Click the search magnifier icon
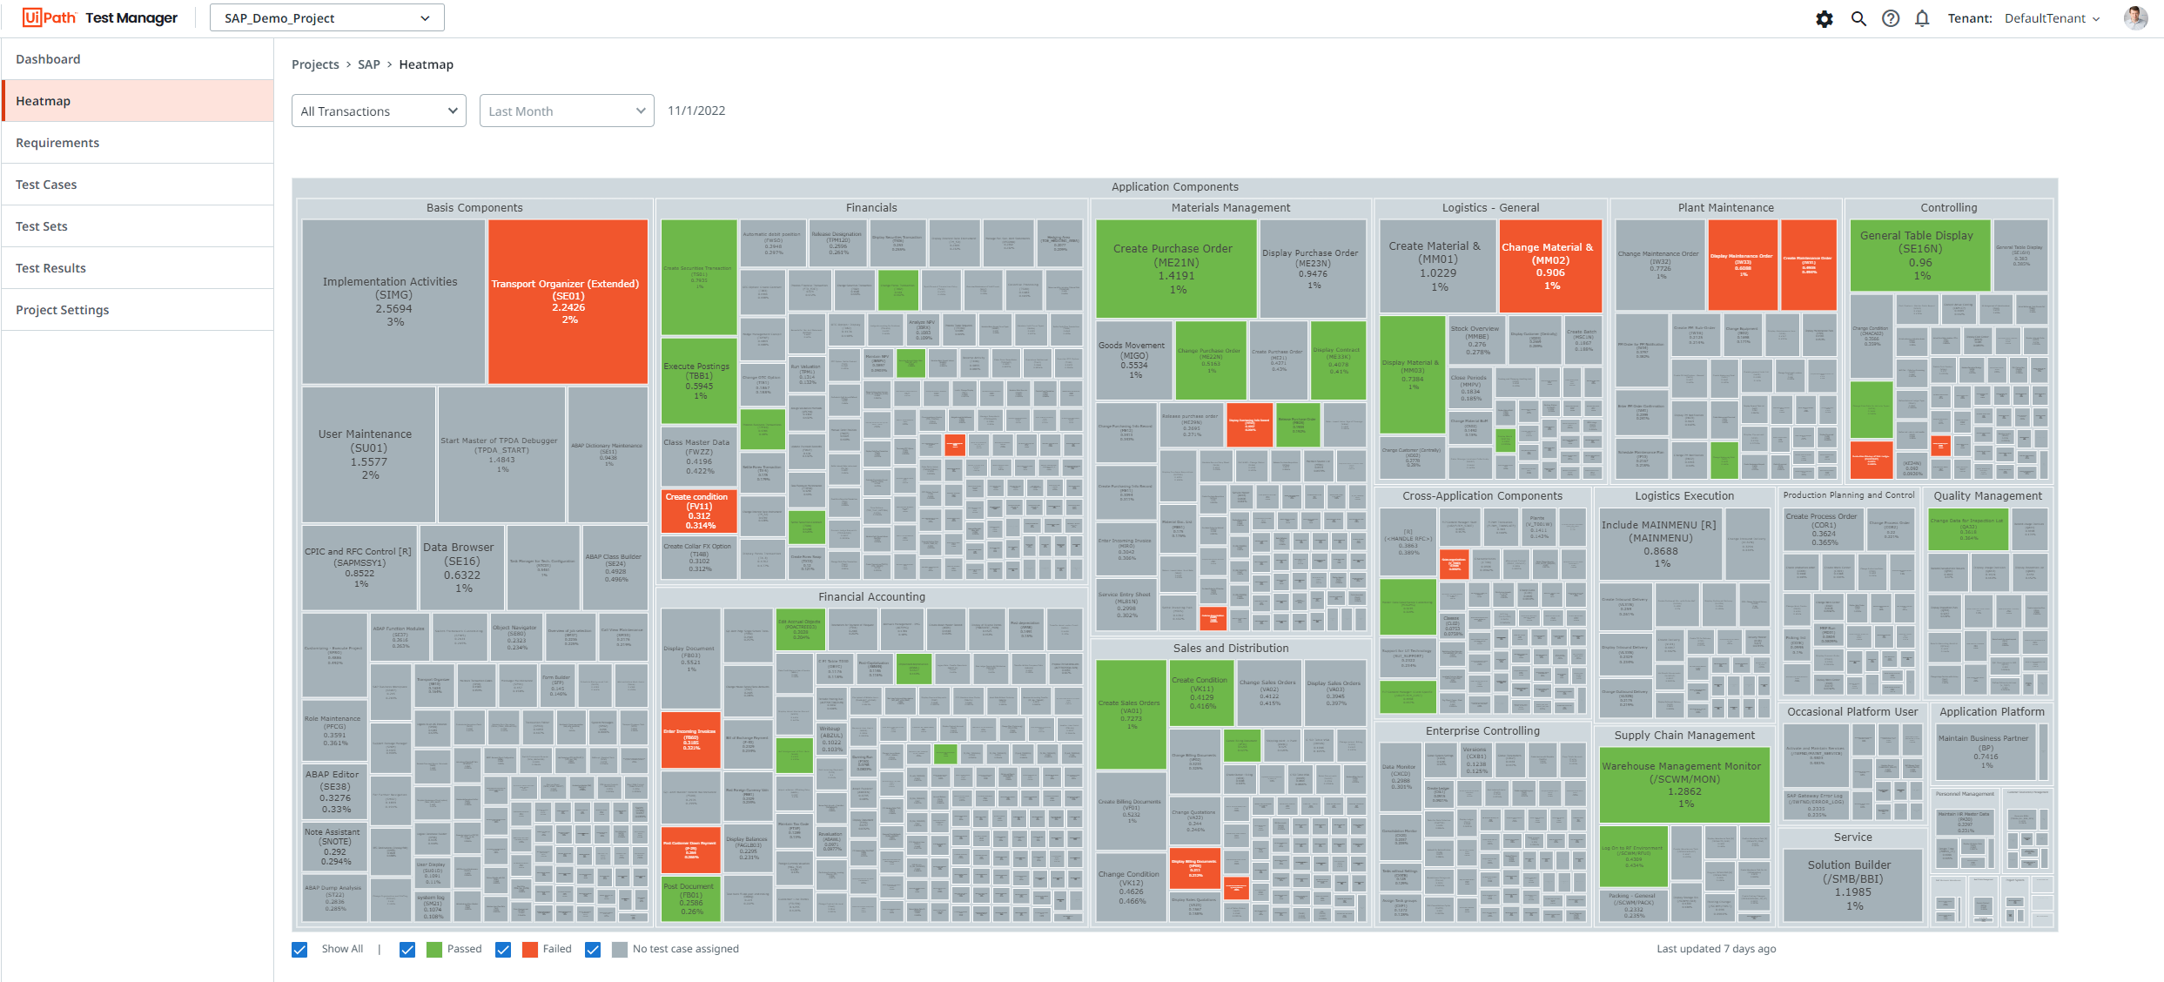This screenshot has width=2164, height=982. (1858, 18)
